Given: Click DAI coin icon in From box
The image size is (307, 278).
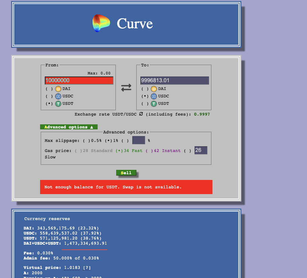Looking at the screenshot, I should [x=58, y=89].
